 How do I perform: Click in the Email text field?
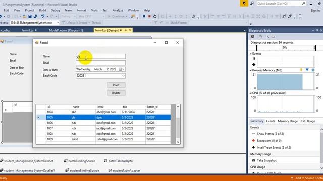click(x=100, y=63)
